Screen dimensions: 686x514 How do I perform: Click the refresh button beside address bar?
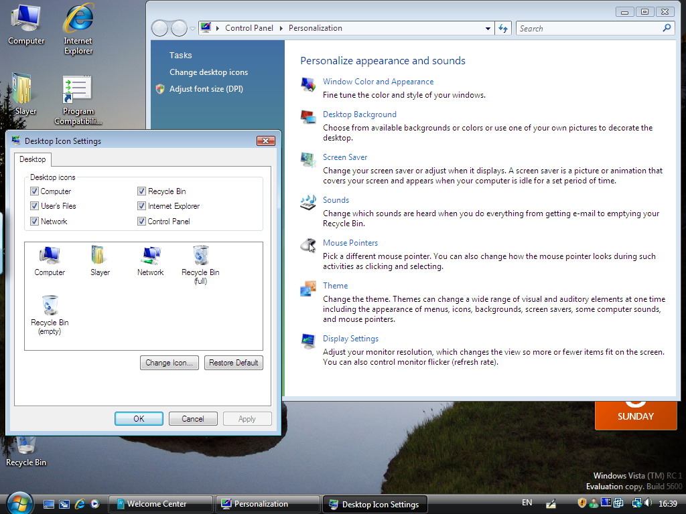click(503, 28)
